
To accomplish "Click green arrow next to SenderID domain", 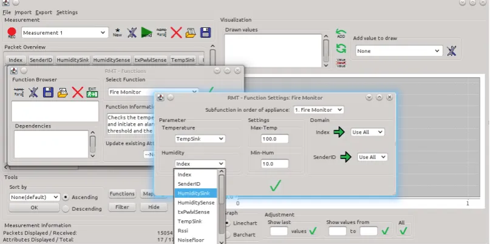I will tap(345, 157).
